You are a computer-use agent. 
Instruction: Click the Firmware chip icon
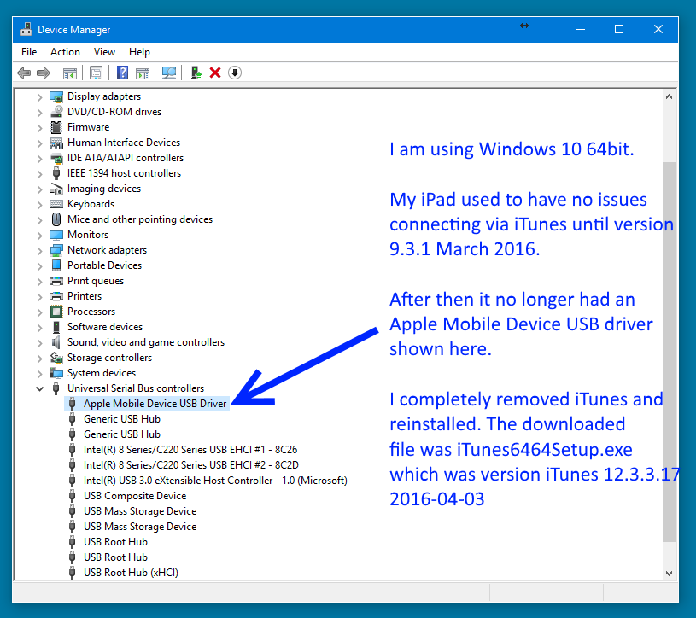pos(56,127)
